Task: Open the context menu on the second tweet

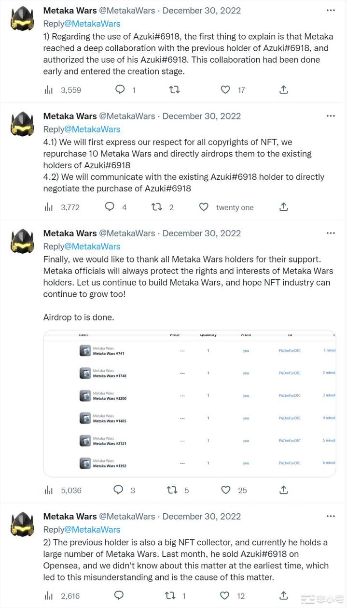Action: [x=331, y=115]
